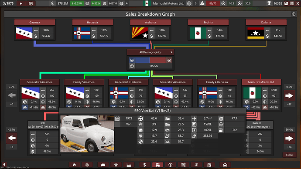Click the Archana flag thumbnail
Screen dimensions: 301x169
point(140,33)
